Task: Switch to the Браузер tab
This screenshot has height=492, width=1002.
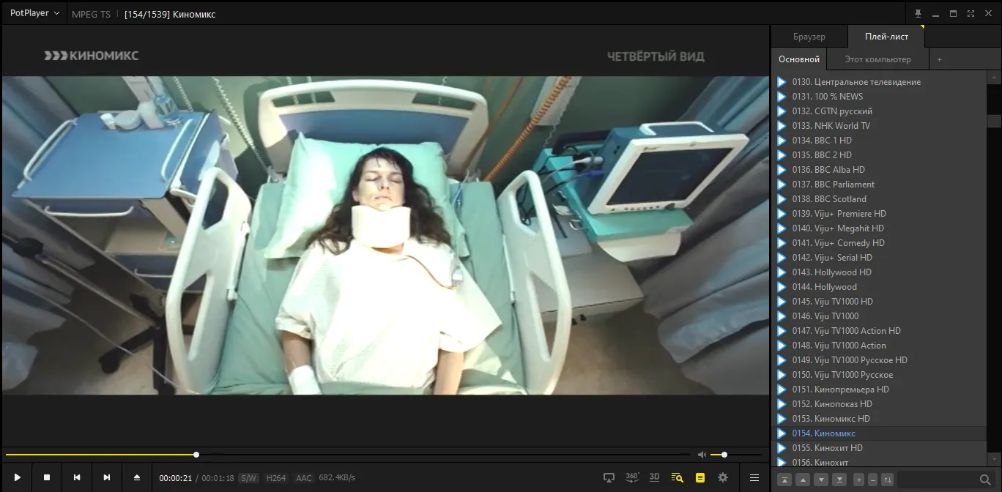Action: (809, 37)
